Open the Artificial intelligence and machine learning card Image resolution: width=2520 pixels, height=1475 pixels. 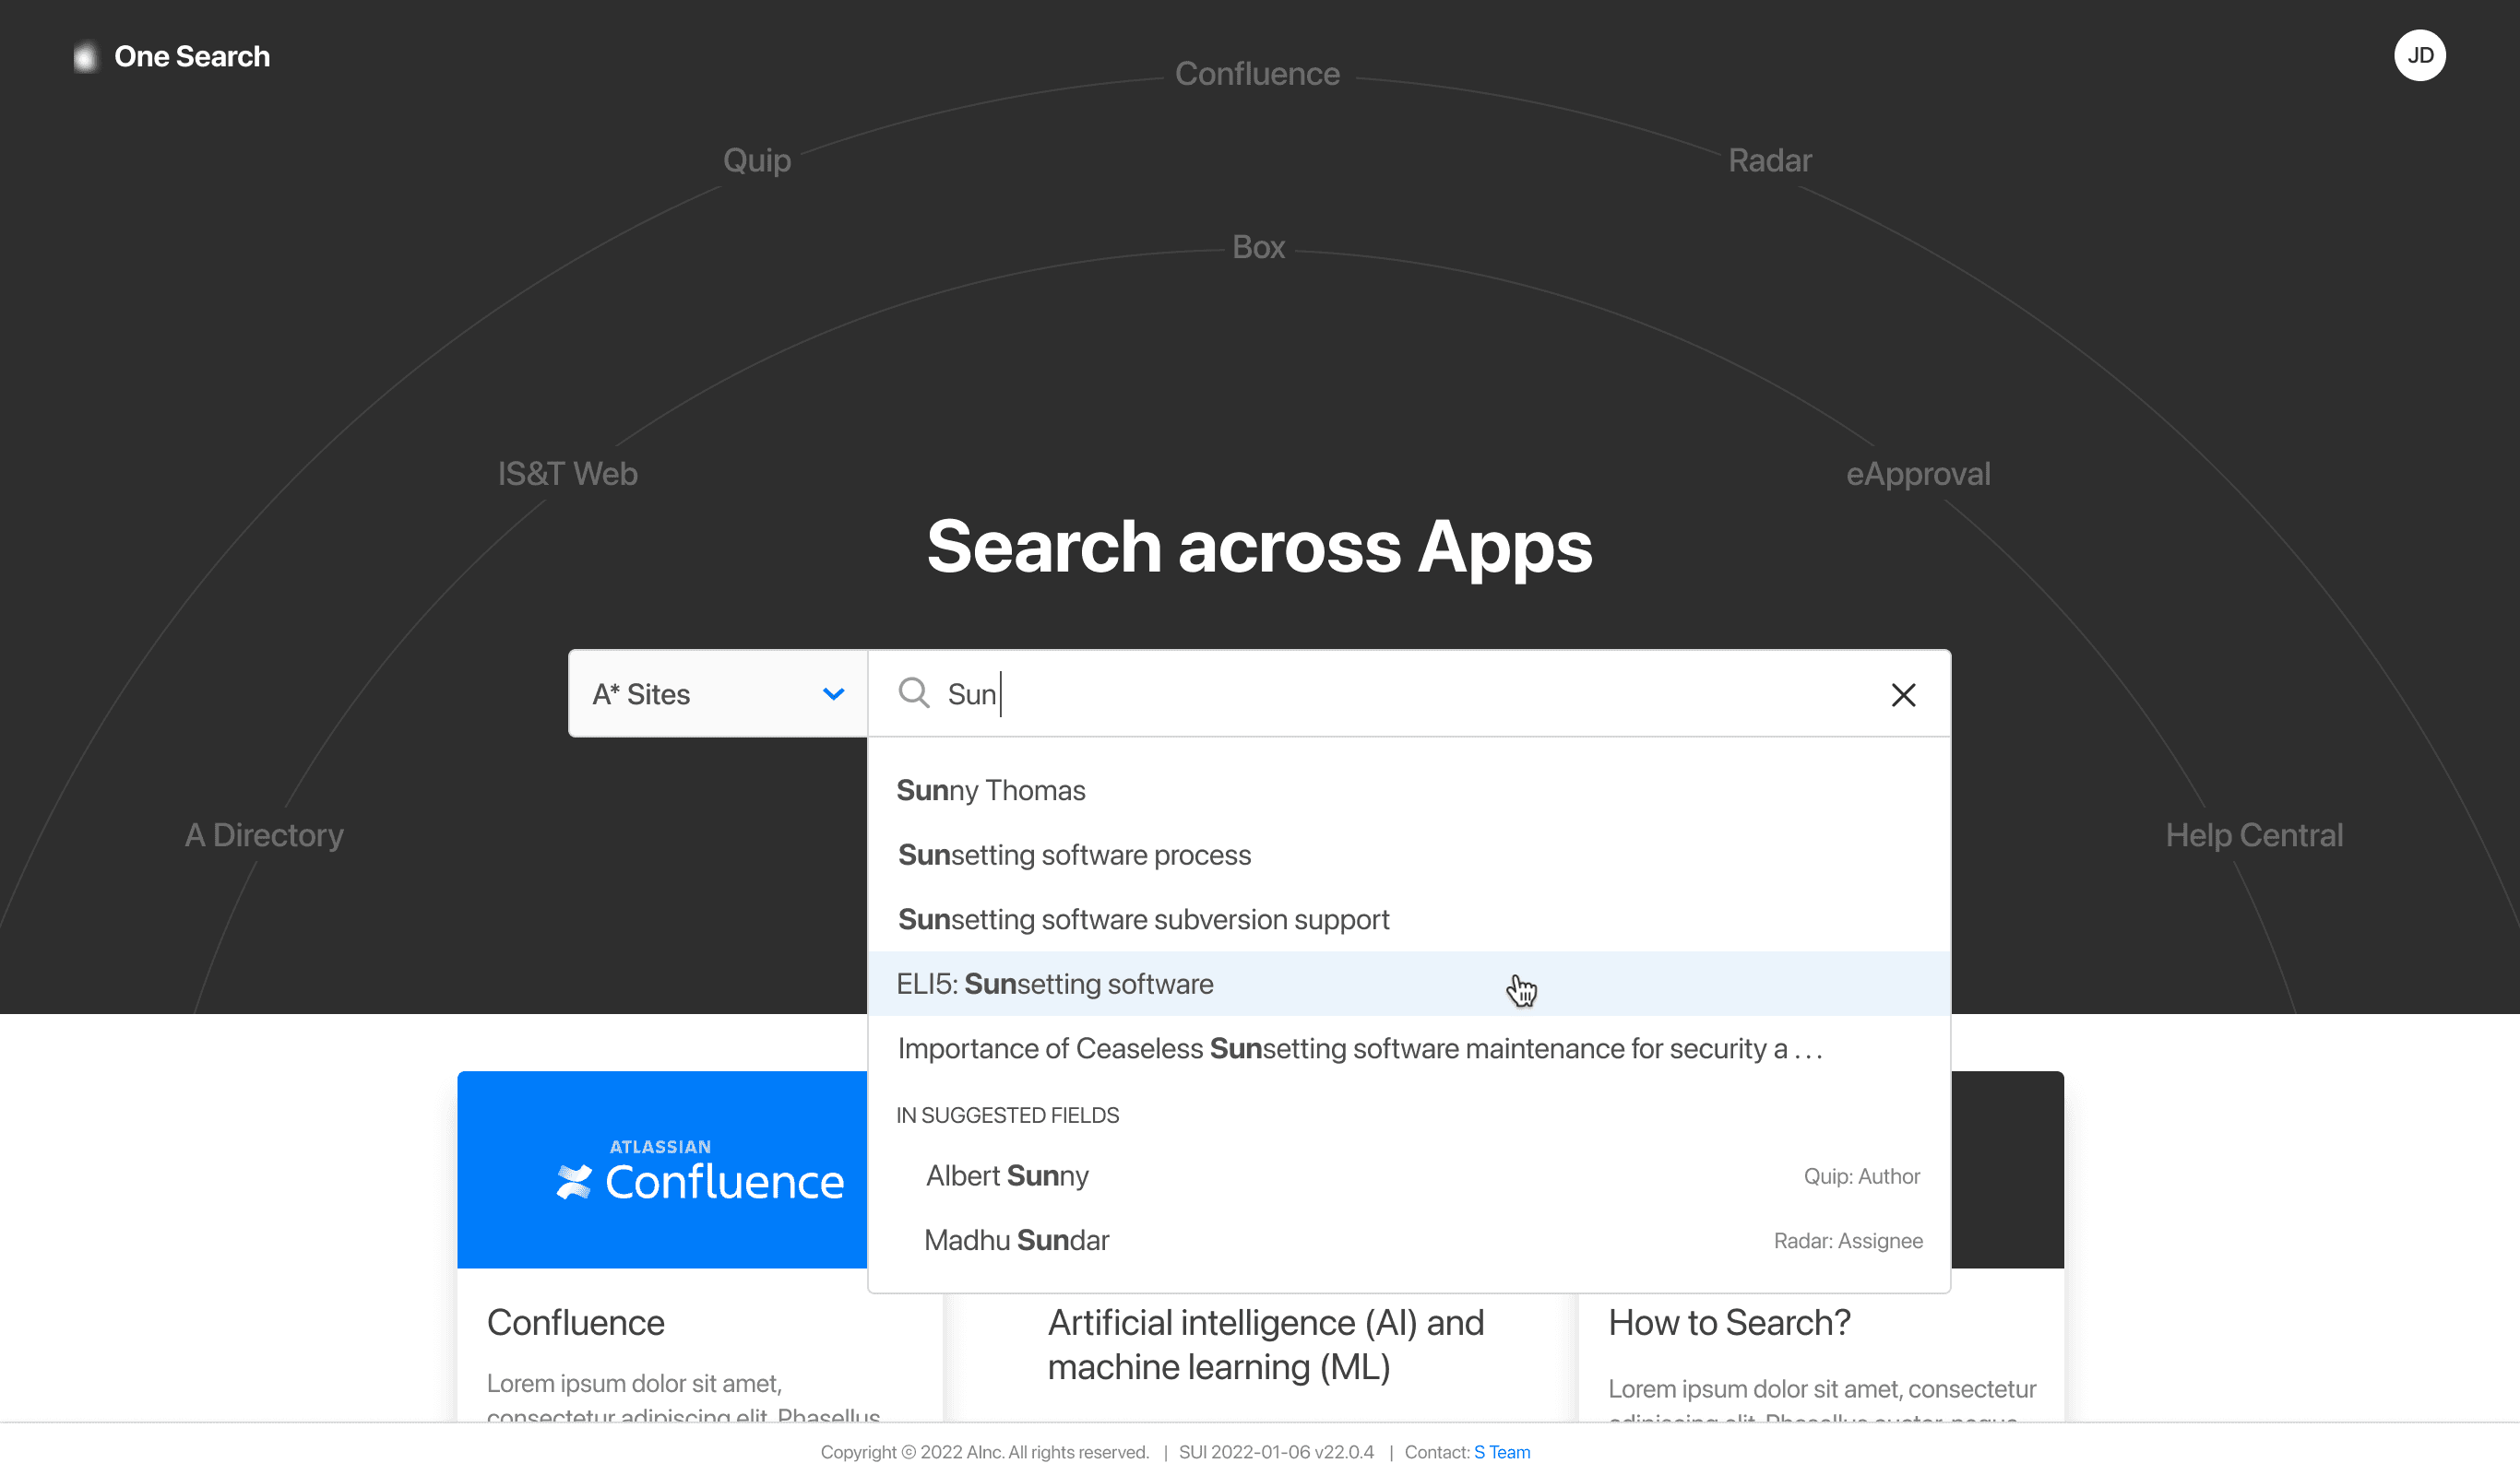point(1265,1344)
